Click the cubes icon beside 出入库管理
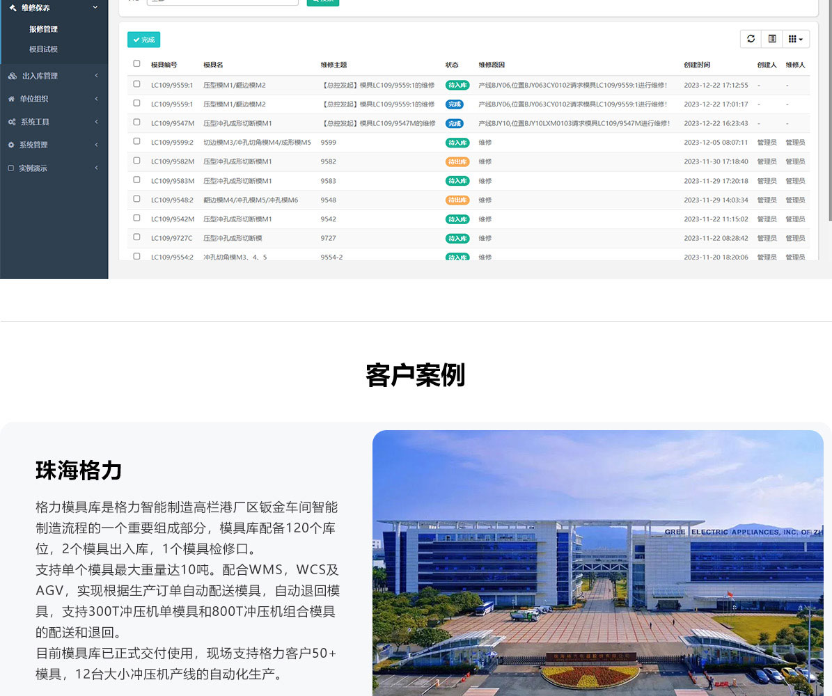 click(13, 76)
